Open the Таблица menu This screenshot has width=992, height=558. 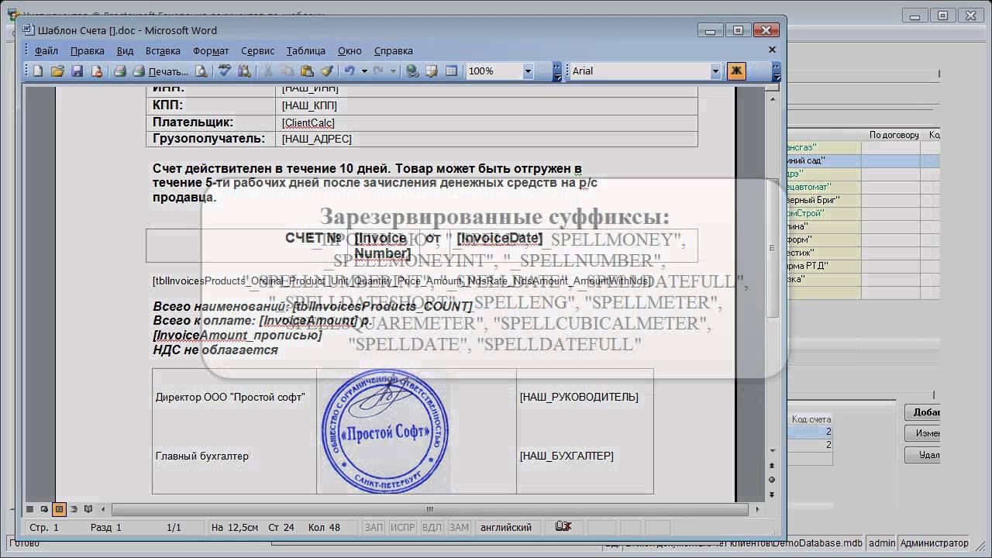click(x=305, y=50)
